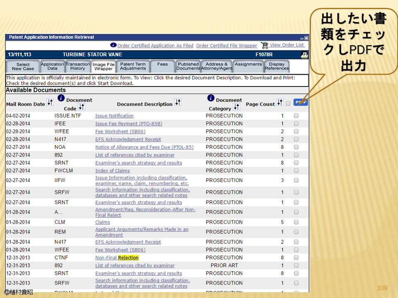Click the Document Code info icon
This screenshot has width=398, height=298.
[x=61, y=98]
